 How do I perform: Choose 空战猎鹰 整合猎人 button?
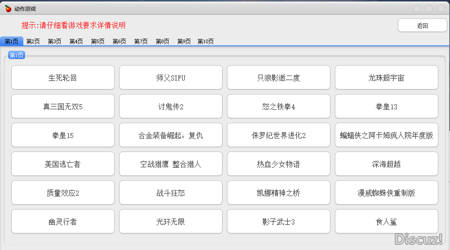[x=171, y=164]
